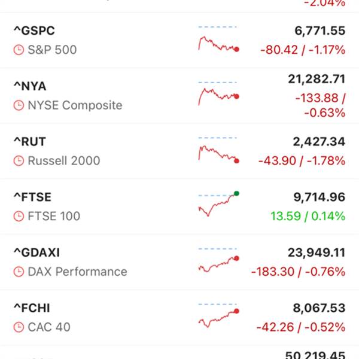Tap the FTSE 100 change 13.59 / 0.14%

pos(307,216)
